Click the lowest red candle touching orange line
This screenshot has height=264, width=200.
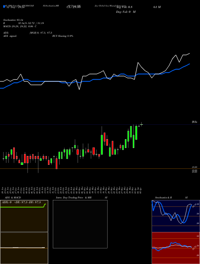(x=56, y=163)
